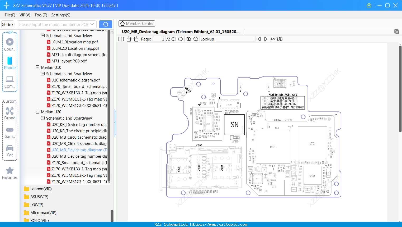Open the Tool(T) menu
This screenshot has height=227, width=402.
(41, 15)
